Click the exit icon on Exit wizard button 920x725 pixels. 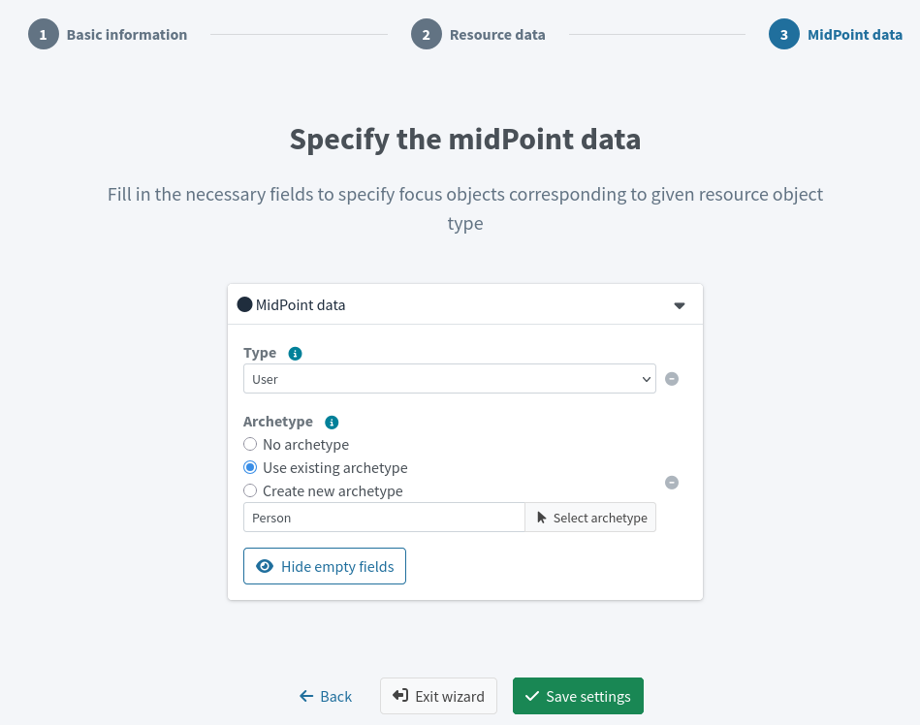pyautogui.click(x=398, y=696)
